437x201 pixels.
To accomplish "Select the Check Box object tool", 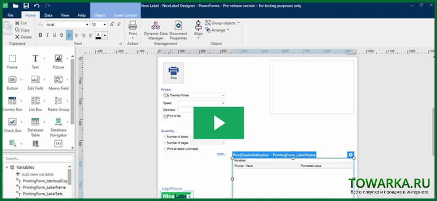I will pyautogui.click(x=12, y=125).
